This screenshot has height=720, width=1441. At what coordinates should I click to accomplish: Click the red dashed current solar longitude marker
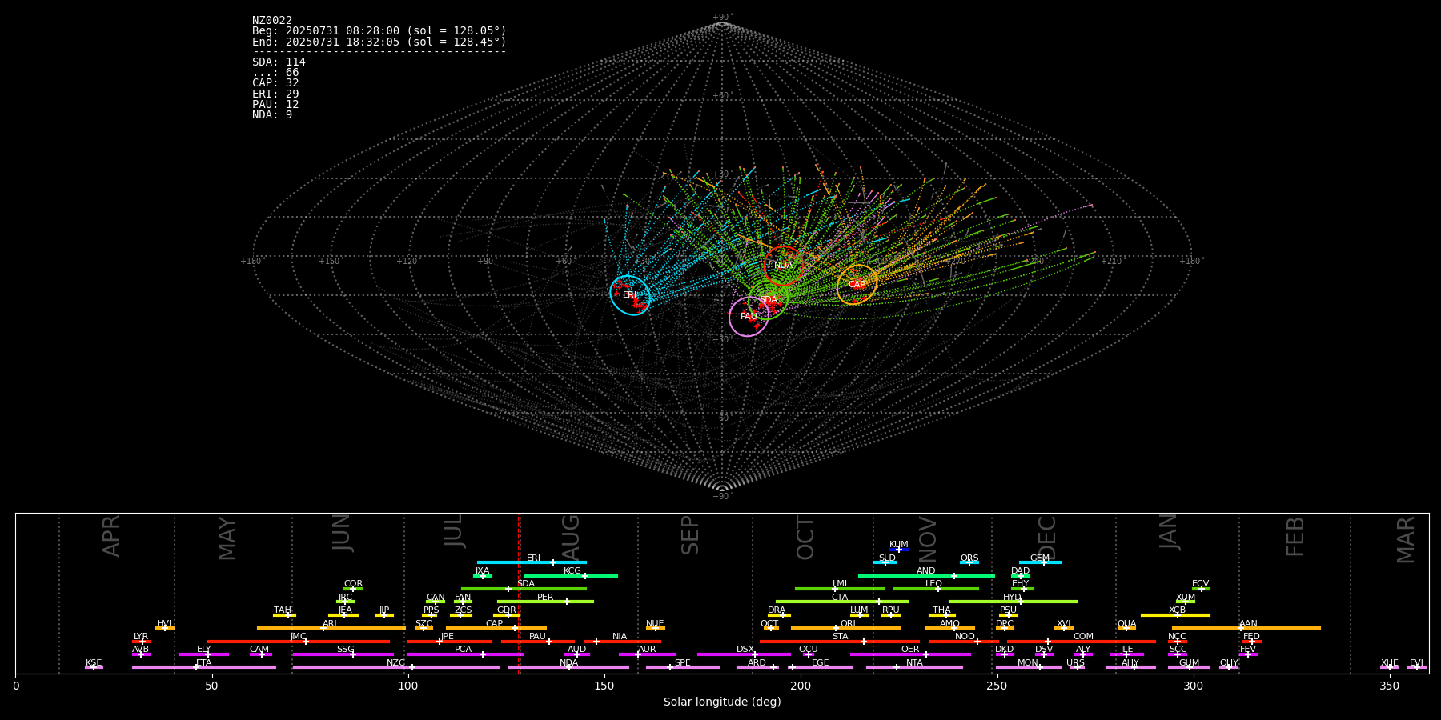pos(520,593)
